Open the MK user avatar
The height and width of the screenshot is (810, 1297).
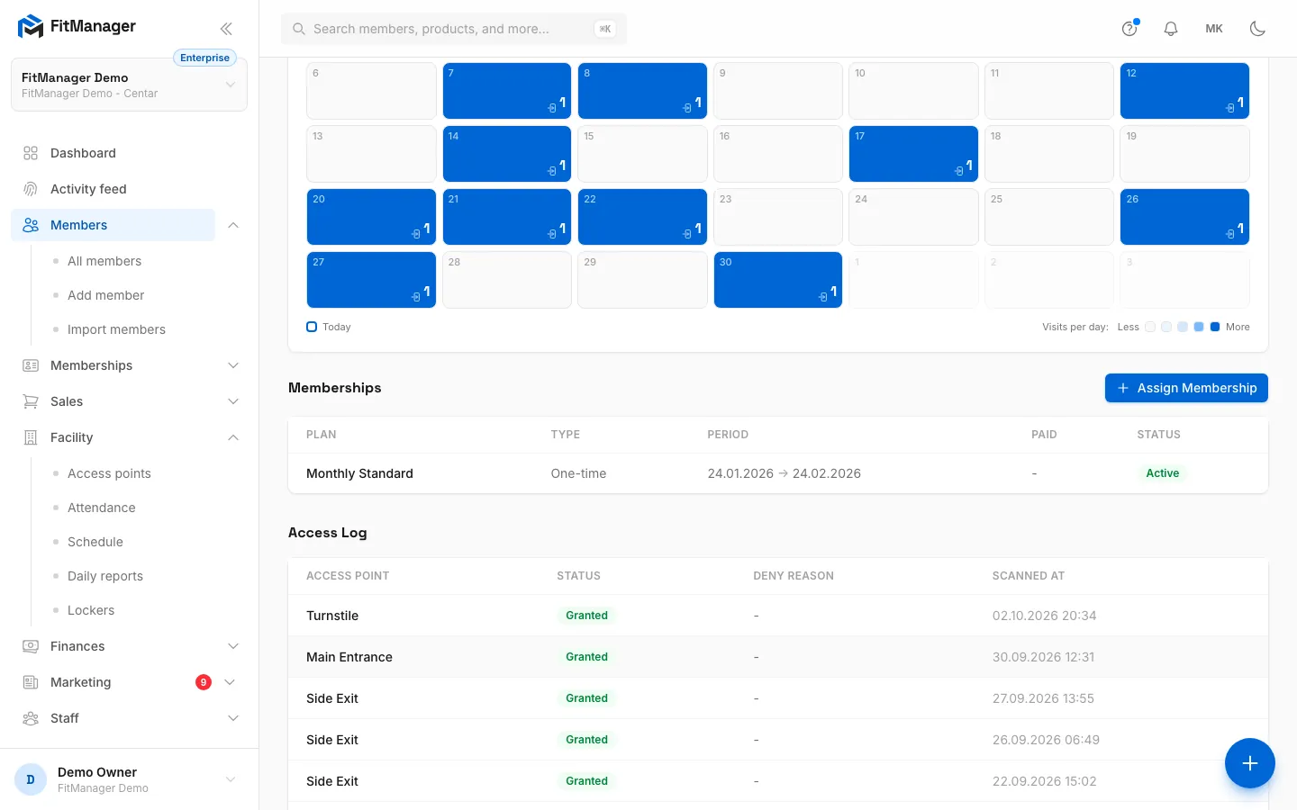pos(1214,29)
